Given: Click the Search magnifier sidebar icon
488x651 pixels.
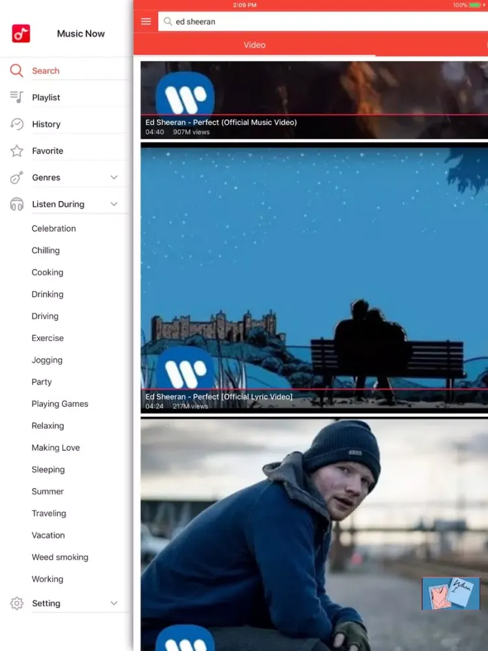Looking at the screenshot, I should pos(17,70).
